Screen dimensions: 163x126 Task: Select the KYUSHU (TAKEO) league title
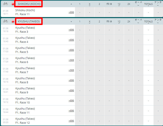[29, 21]
